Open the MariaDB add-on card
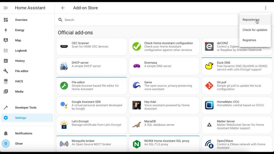This screenshot has width=274, height=154. [164, 125]
